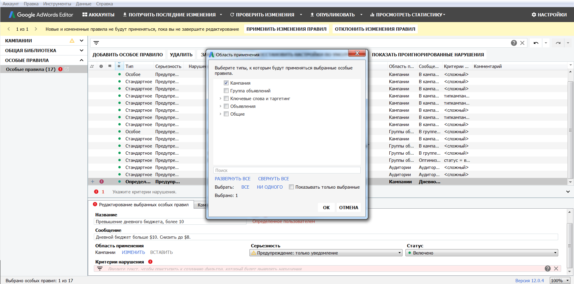Image resolution: width=574 pixels, height=284 pixels.
Task: Click the help question mark in the filter bar
Action: point(514,43)
